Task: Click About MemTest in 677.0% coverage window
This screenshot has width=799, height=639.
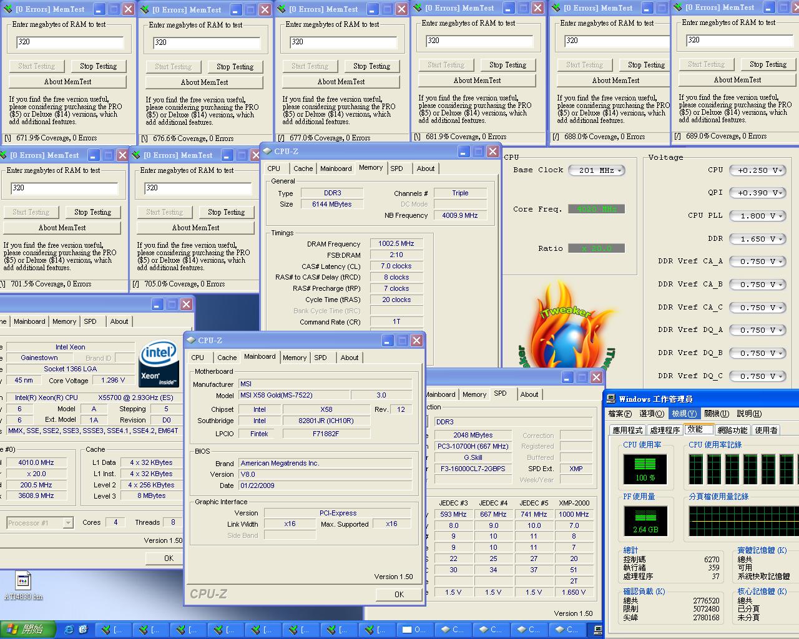Action: pyautogui.click(x=341, y=82)
